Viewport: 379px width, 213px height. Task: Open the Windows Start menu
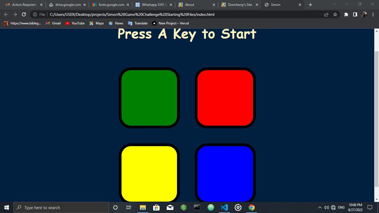click(7, 207)
